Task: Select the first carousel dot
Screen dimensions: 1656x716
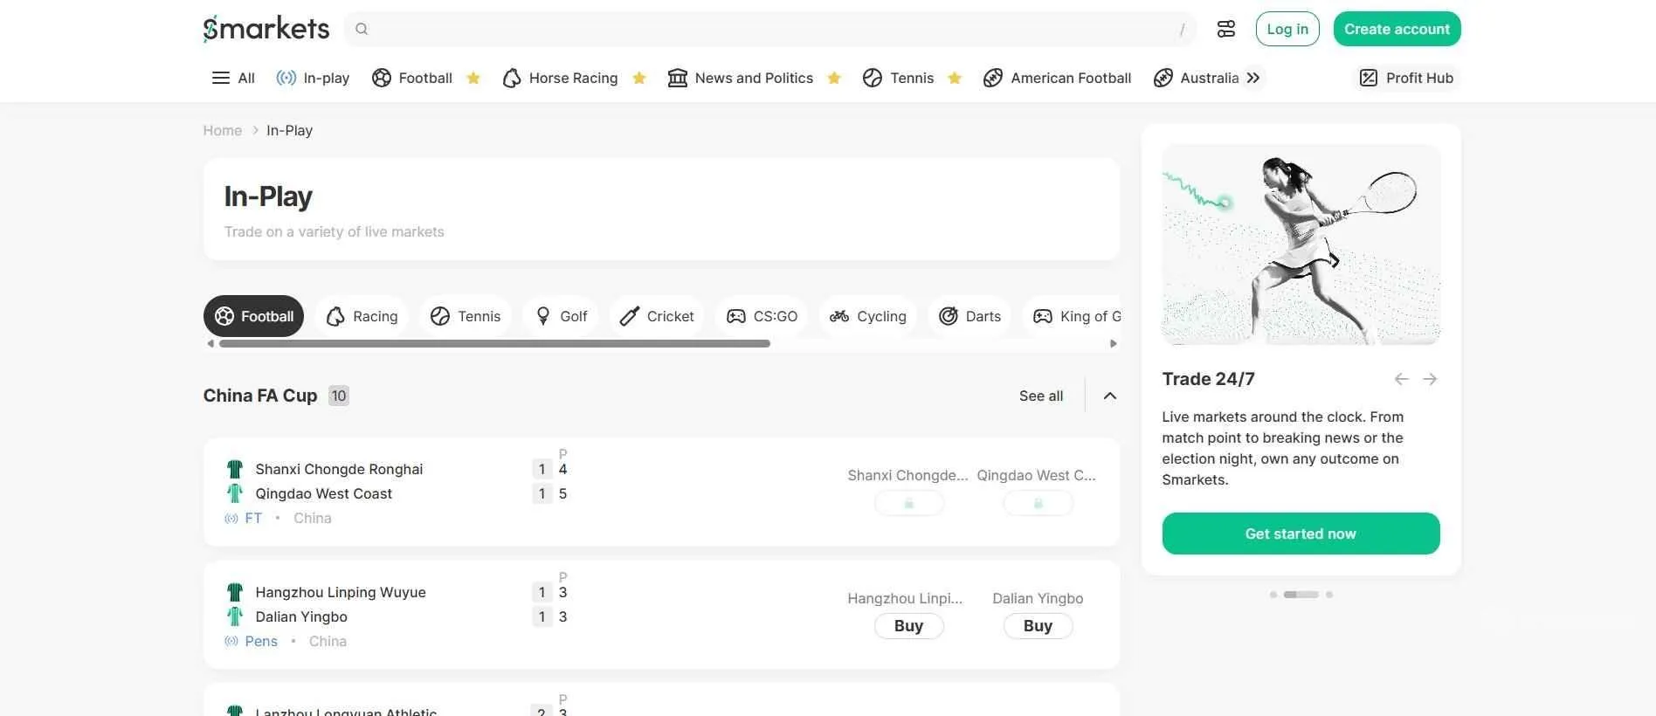Action: point(1273,595)
